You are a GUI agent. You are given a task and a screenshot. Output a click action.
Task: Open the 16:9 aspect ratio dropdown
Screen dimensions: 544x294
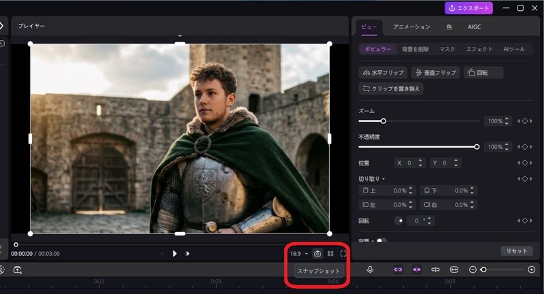click(299, 254)
